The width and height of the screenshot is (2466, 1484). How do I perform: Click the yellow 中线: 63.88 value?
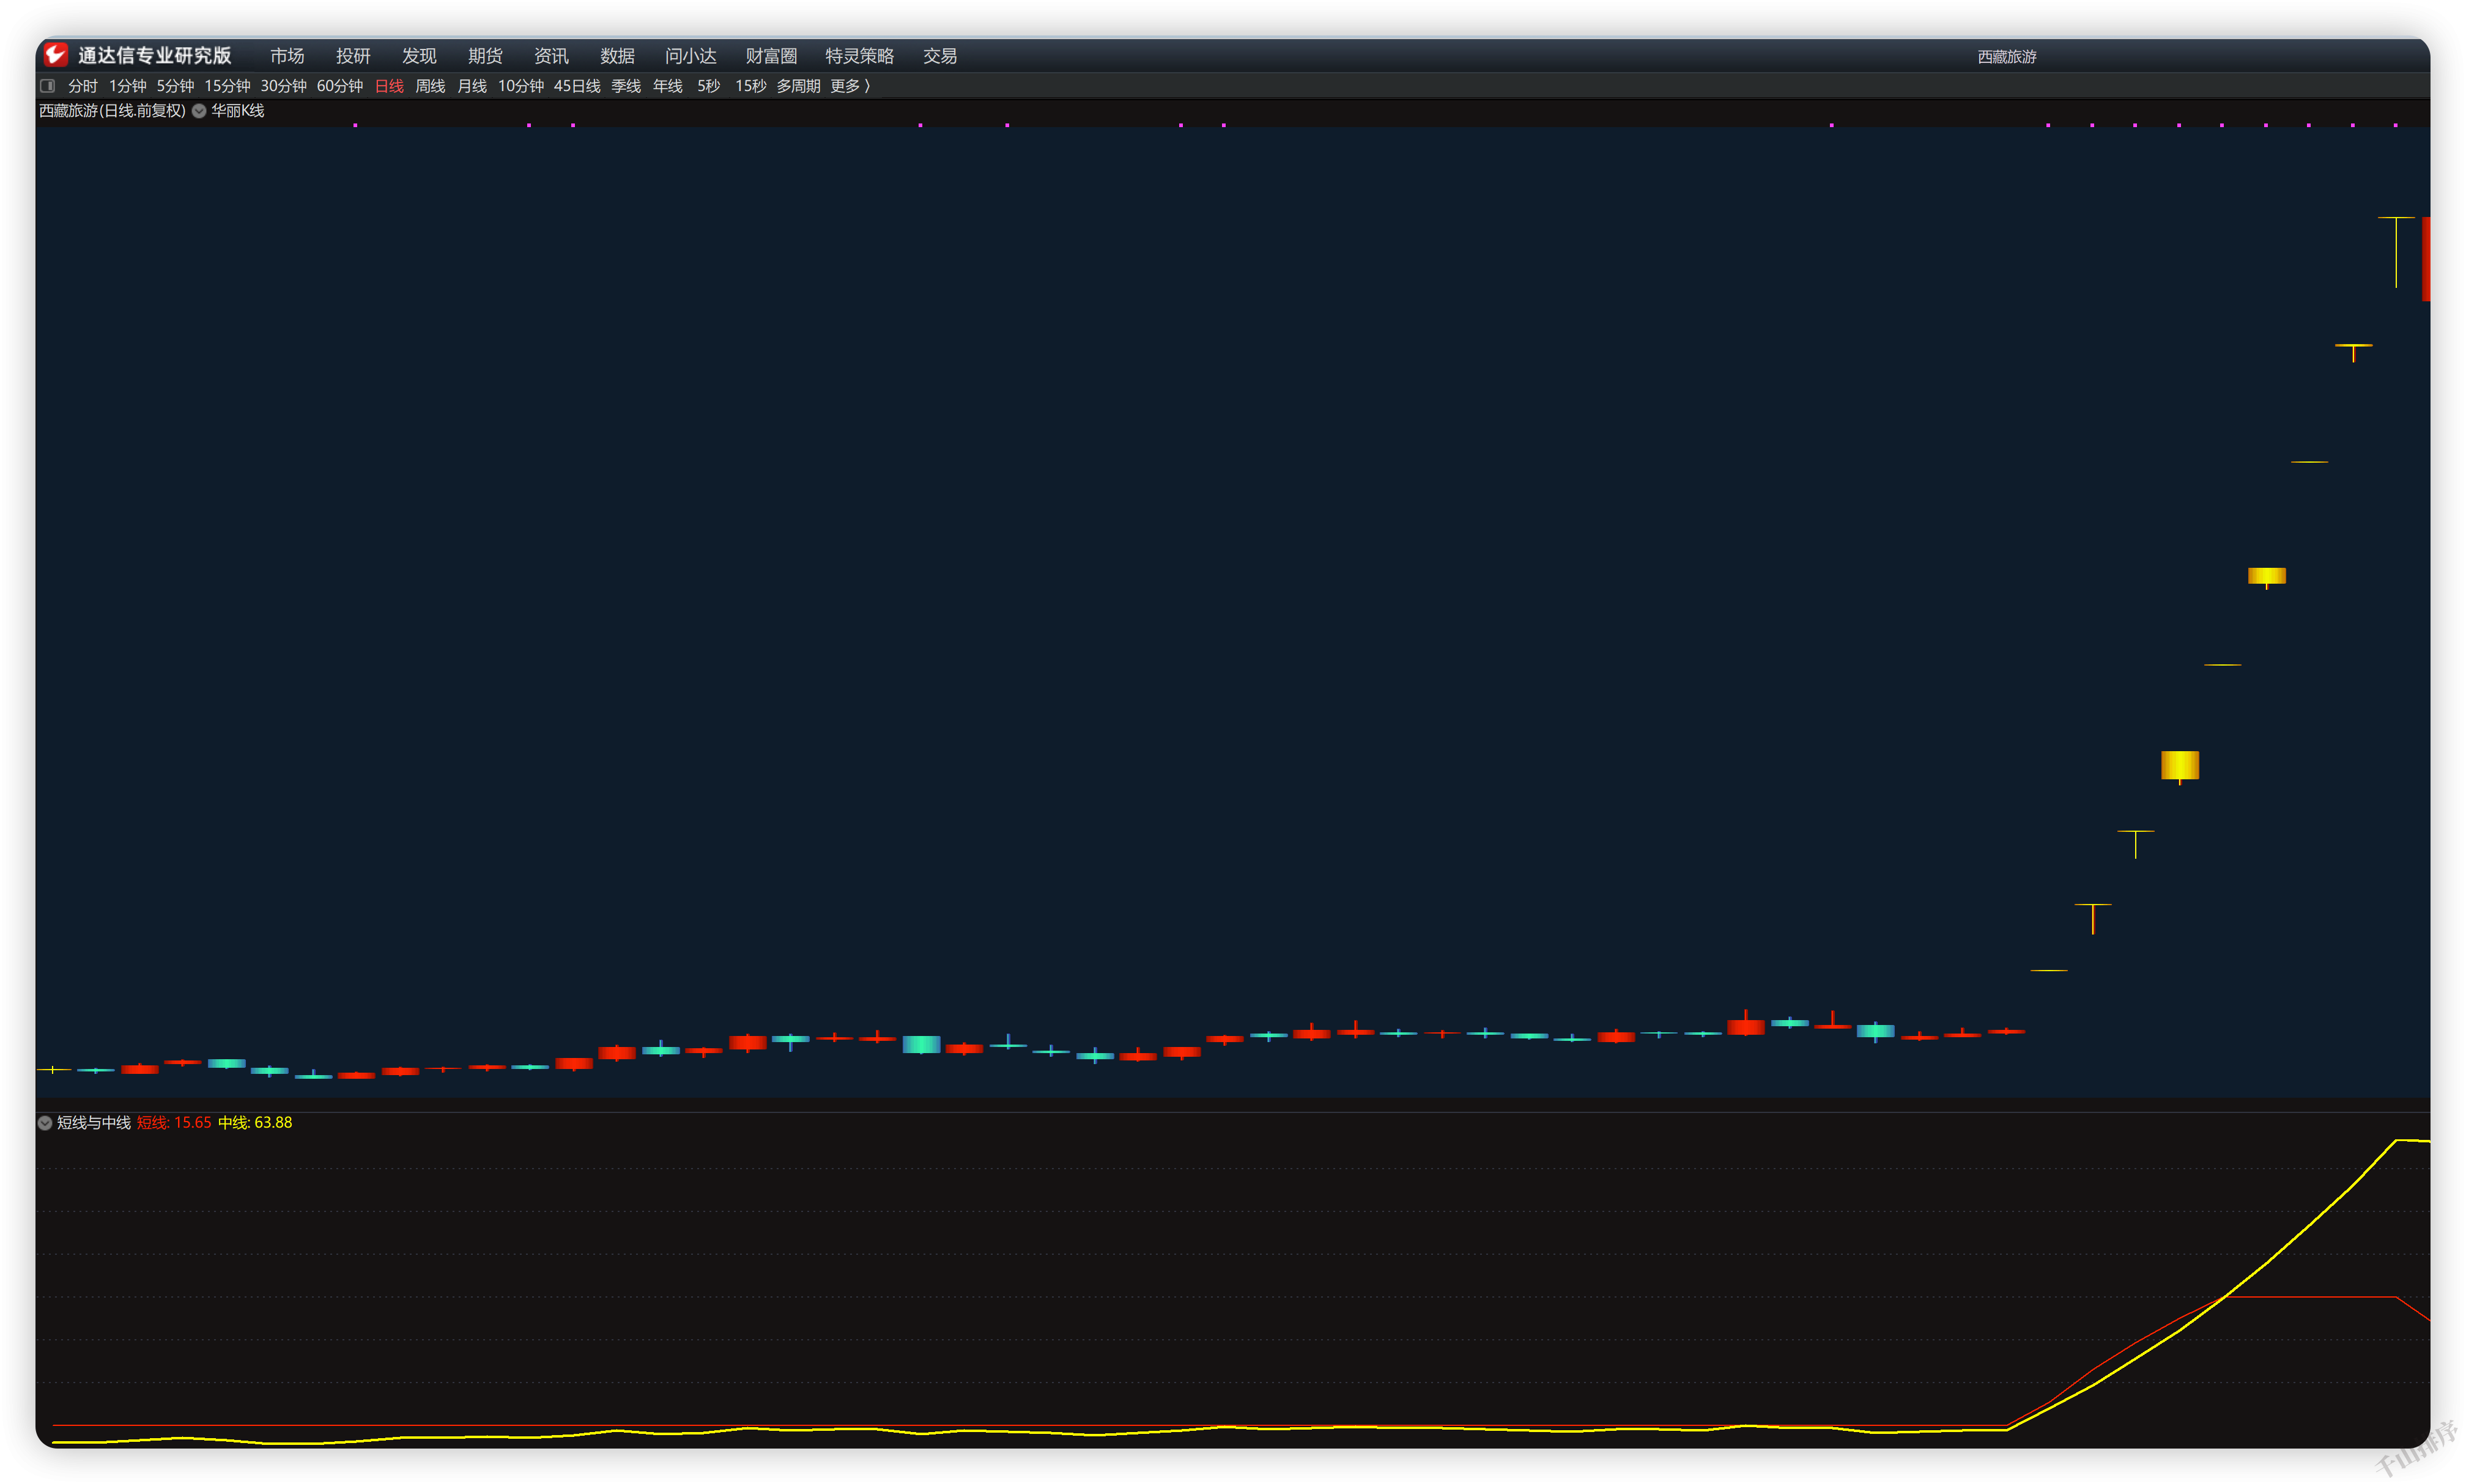[255, 1123]
